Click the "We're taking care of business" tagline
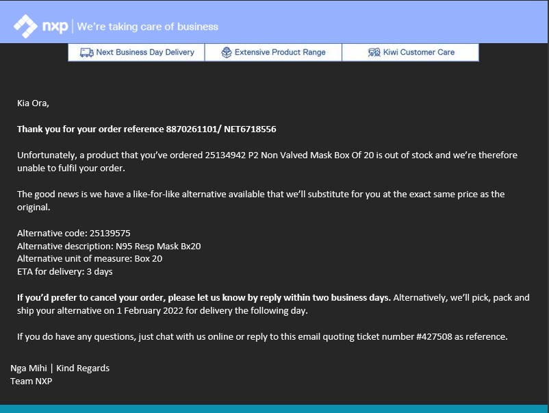Viewport: 549px width, 413px height. click(147, 27)
